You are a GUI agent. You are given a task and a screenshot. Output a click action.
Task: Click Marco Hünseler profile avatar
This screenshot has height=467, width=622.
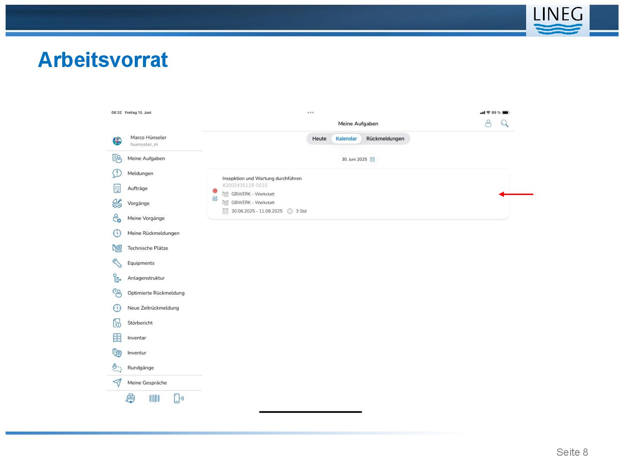tap(117, 141)
